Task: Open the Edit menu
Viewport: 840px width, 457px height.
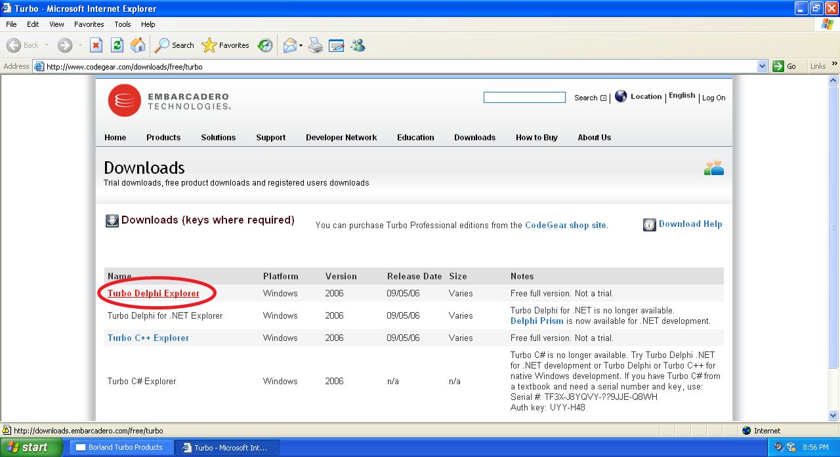Action: [x=33, y=24]
